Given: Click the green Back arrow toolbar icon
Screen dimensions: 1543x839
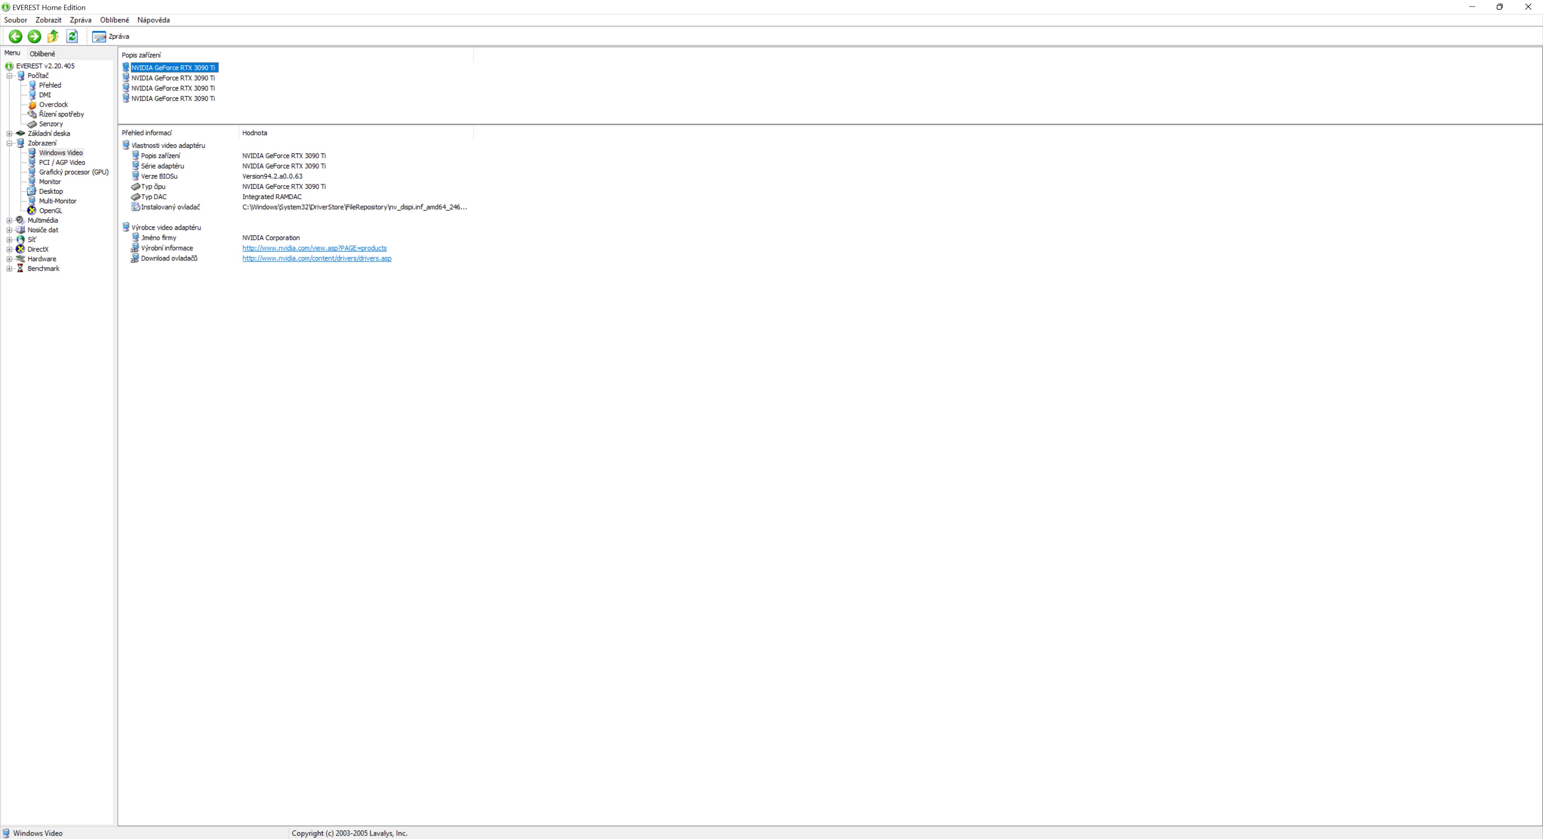Looking at the screenshot, I should [16, 37].
